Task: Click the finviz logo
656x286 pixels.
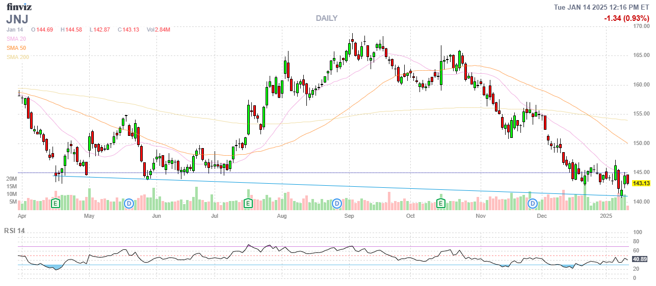Action: point(19,7)
